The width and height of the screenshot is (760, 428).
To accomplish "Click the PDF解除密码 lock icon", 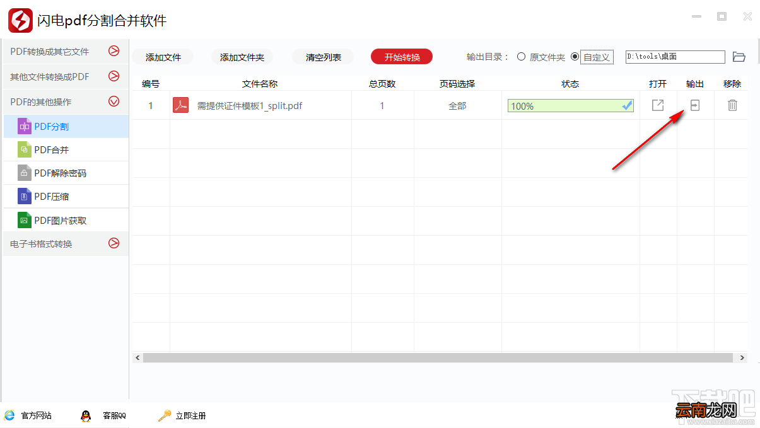I will coord(25,173).
